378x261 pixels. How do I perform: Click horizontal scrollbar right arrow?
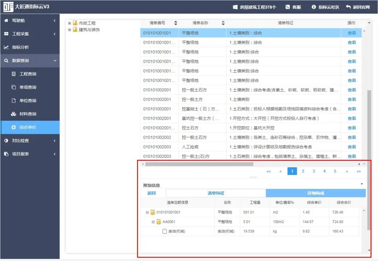(x=359, y=164)
